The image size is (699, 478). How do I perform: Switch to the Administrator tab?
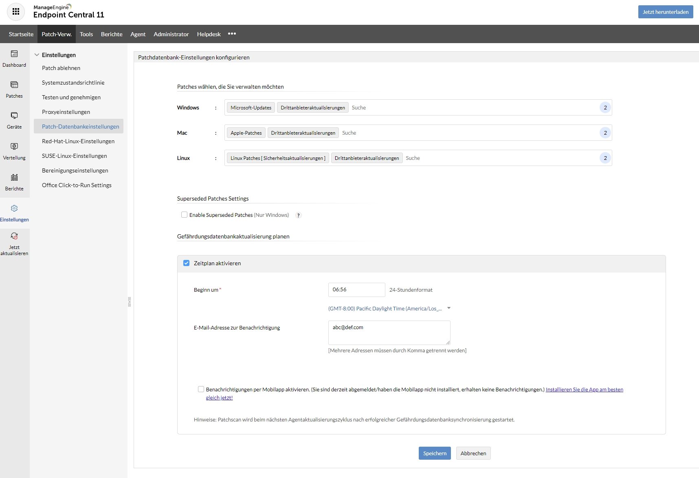171,34
